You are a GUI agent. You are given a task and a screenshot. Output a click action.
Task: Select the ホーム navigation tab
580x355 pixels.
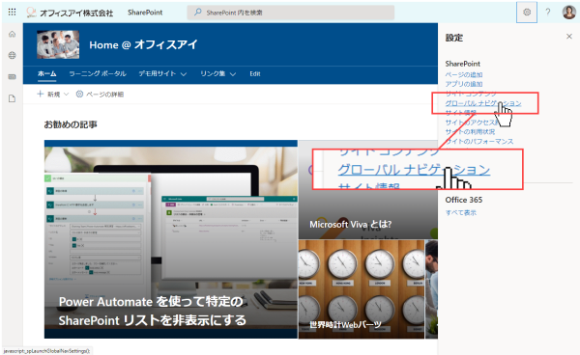47,73
